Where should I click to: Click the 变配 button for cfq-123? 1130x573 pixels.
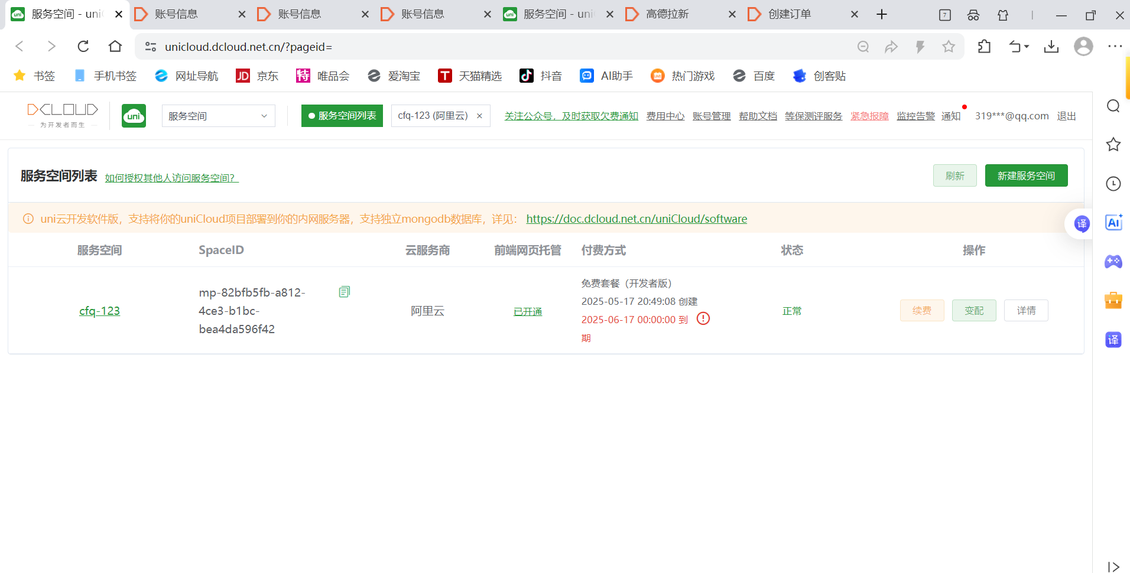point(974,310)
